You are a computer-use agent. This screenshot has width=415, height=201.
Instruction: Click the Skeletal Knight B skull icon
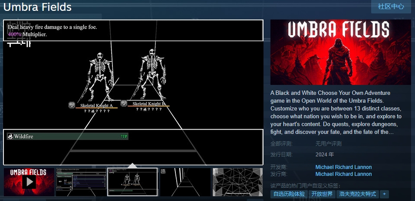[124, 103]
